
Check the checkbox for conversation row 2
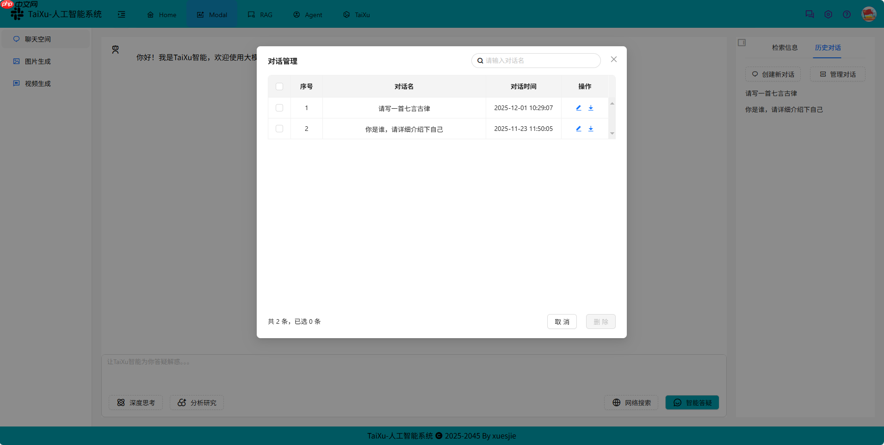279,129
